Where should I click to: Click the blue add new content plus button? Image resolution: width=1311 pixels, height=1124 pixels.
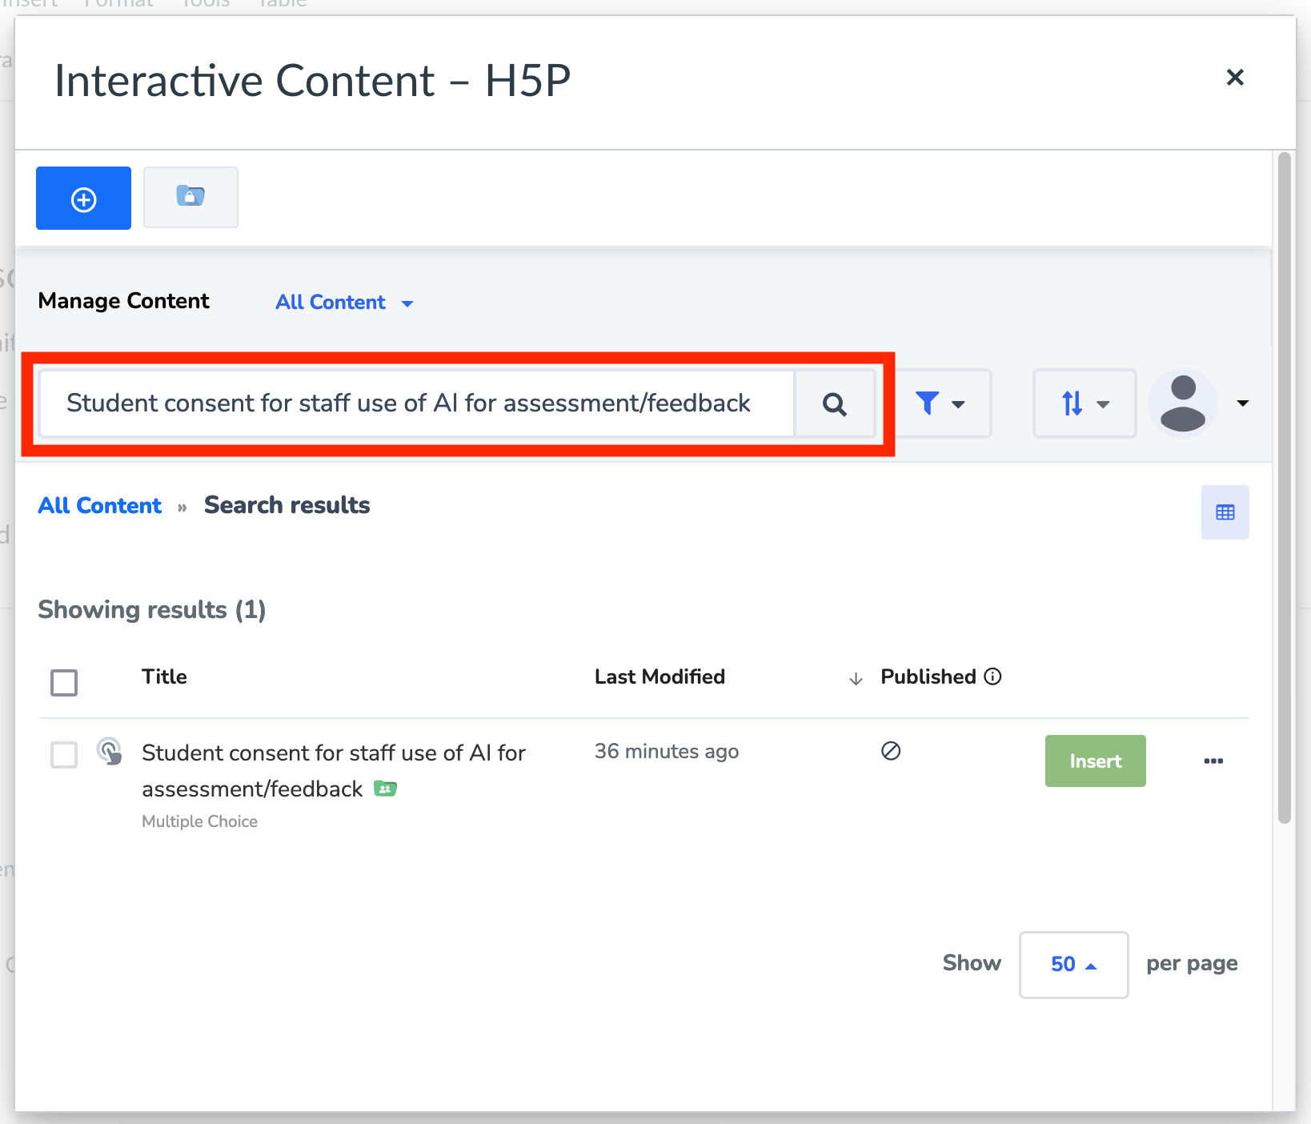click(83, 199)
